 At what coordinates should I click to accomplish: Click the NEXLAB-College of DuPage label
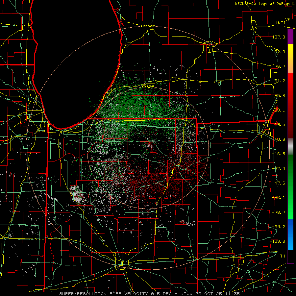point(263,4)
